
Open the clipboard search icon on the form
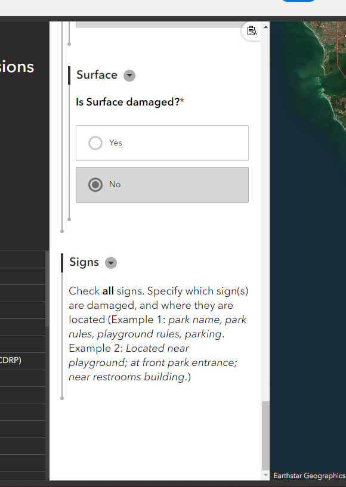[x=252, y=31]
